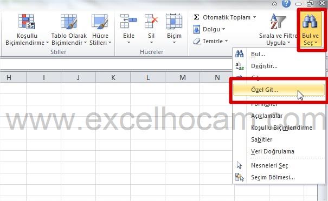The image size is (328, 201).
Task: Select column K header
Action: [113, 78]
